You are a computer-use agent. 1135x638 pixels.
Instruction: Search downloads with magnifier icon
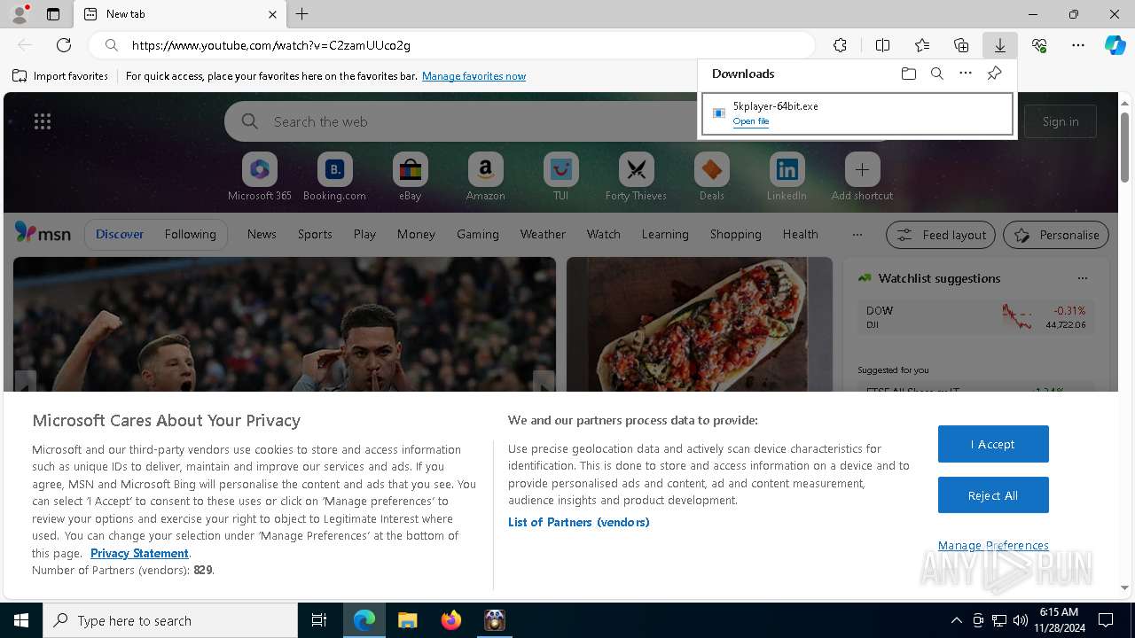936,74
